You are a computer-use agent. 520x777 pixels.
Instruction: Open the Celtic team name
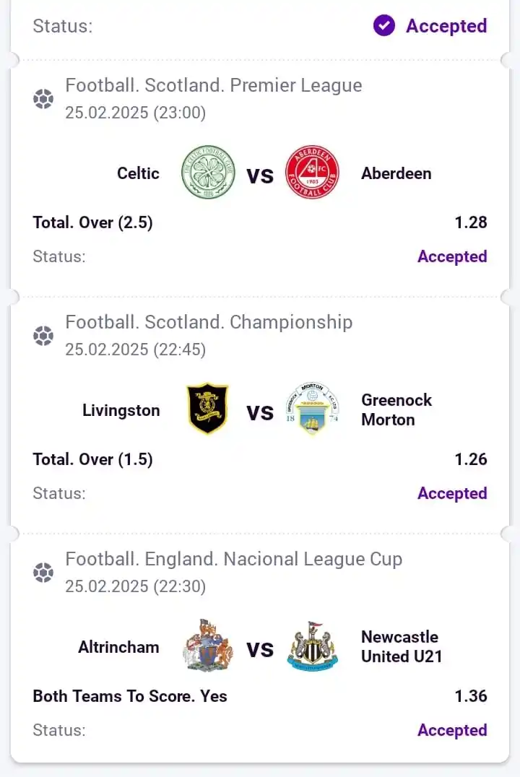138,173
